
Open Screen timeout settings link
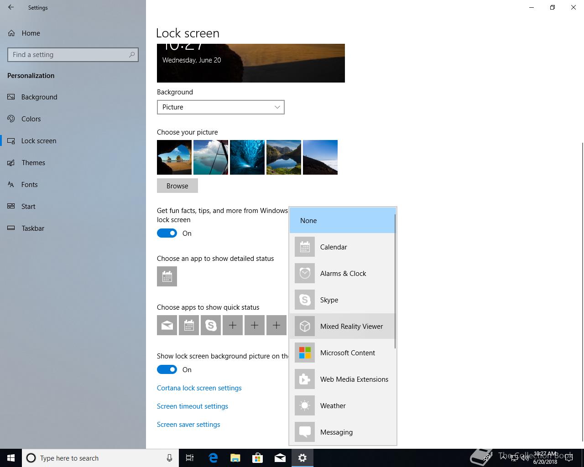coord(193,406)
